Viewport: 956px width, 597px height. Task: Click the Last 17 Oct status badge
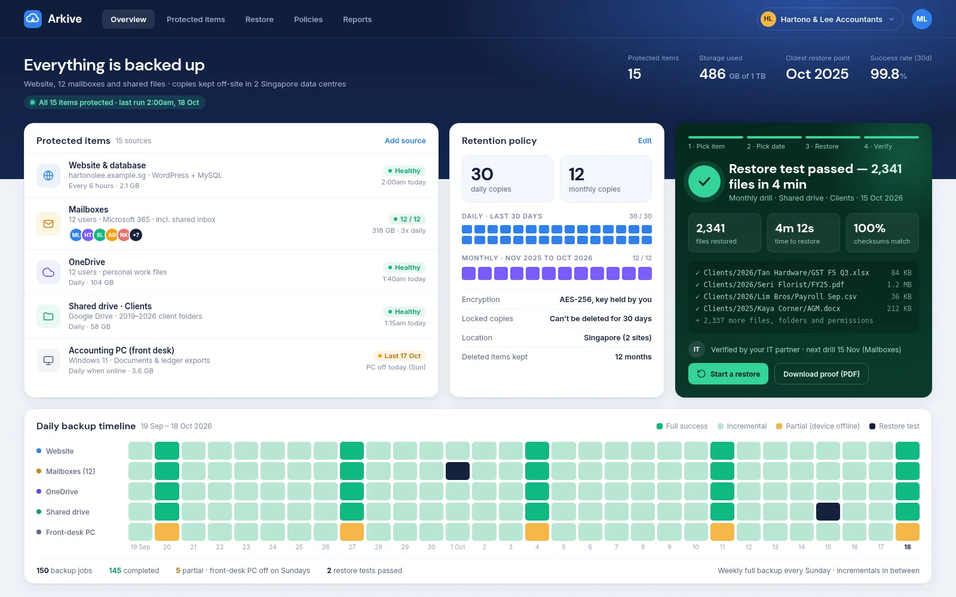pyautogui.click(x=399, y=356)
